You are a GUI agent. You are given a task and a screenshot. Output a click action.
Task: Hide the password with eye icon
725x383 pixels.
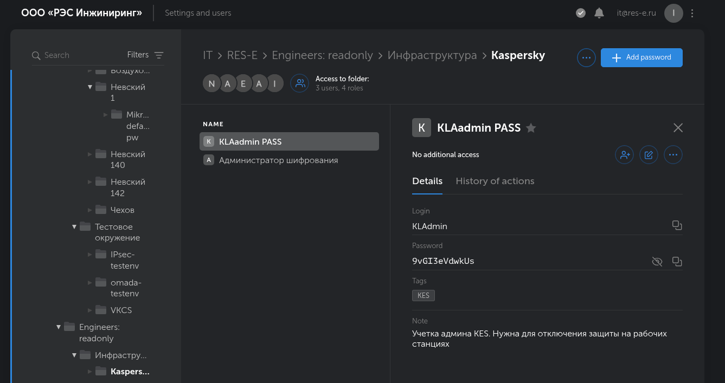tap(657, 262)
